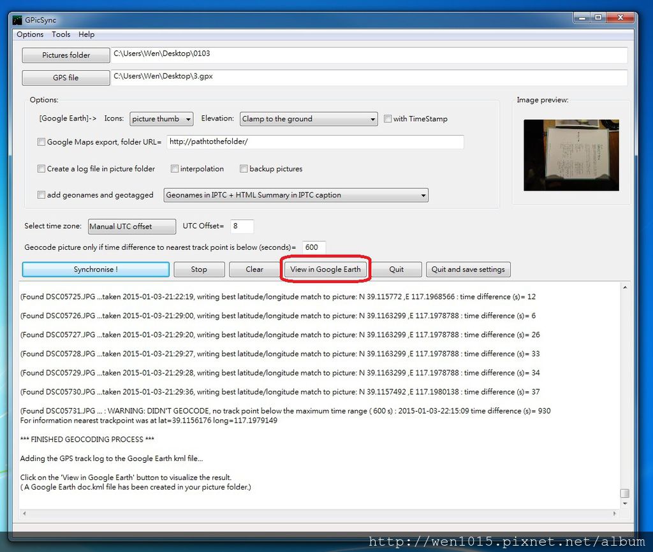Image resolution: width=653 pixels, height=552 pixels.
Task: Click the FINISHED GEOCODING PROCESS line
Action: coord(87,440)
